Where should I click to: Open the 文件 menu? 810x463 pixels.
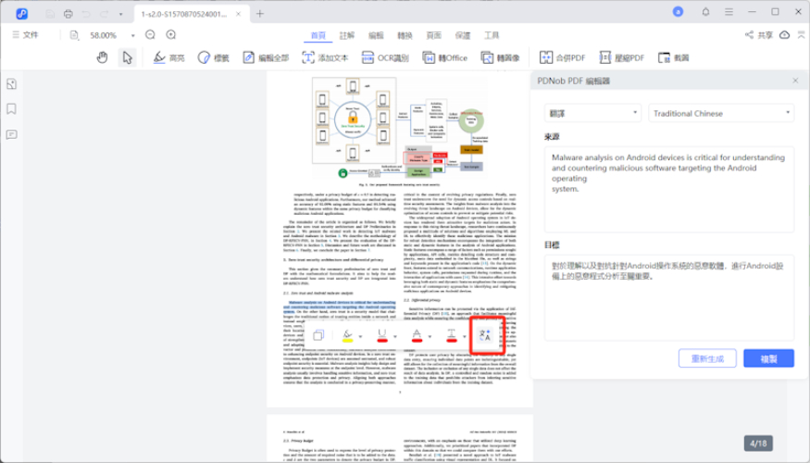click(25, 35)
